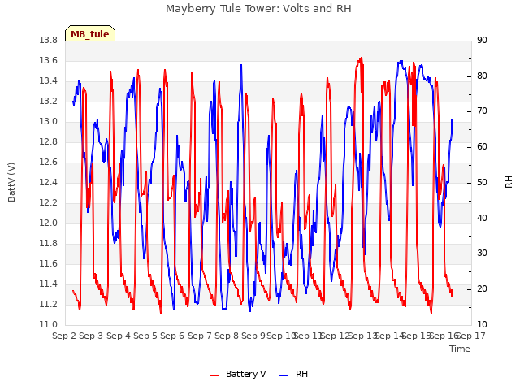Click the 12.8 voltage tick label
This screenshot has height=390, width=520.
[48, 142]
